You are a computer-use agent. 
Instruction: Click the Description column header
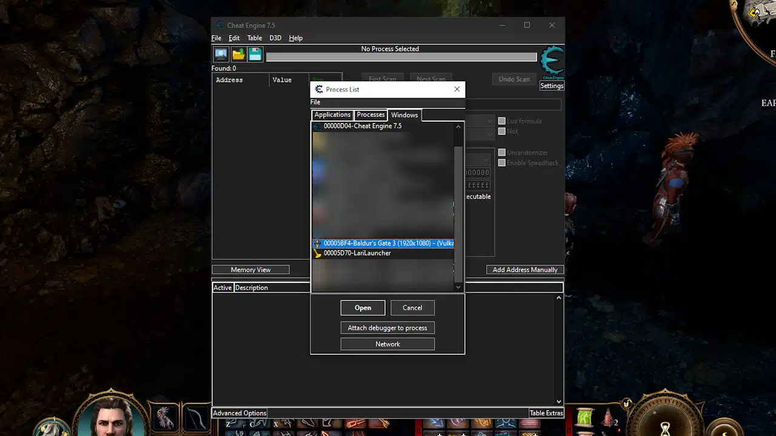pyautogui.click(x=272, y=288)
